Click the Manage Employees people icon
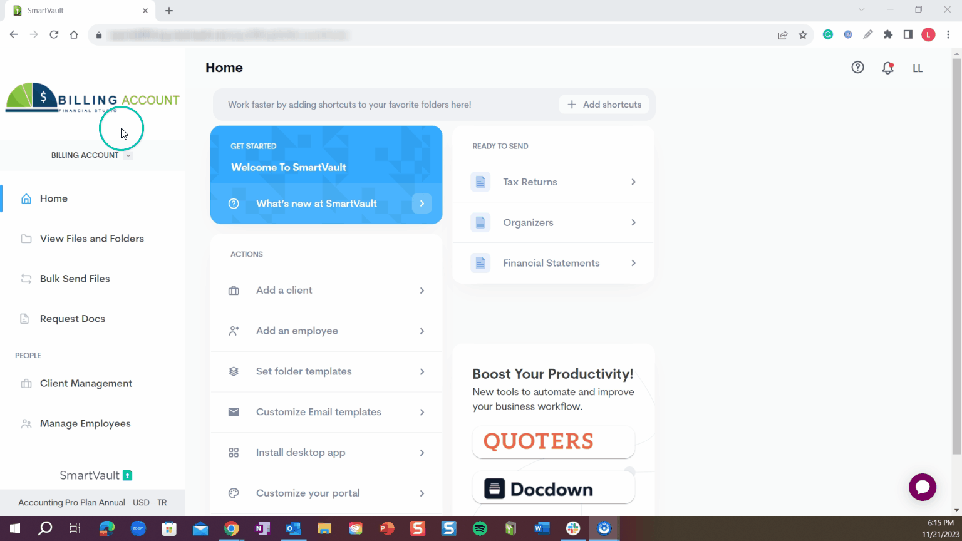Image resolution: width=962 pixels, height=541 pixels. point(26,424)
